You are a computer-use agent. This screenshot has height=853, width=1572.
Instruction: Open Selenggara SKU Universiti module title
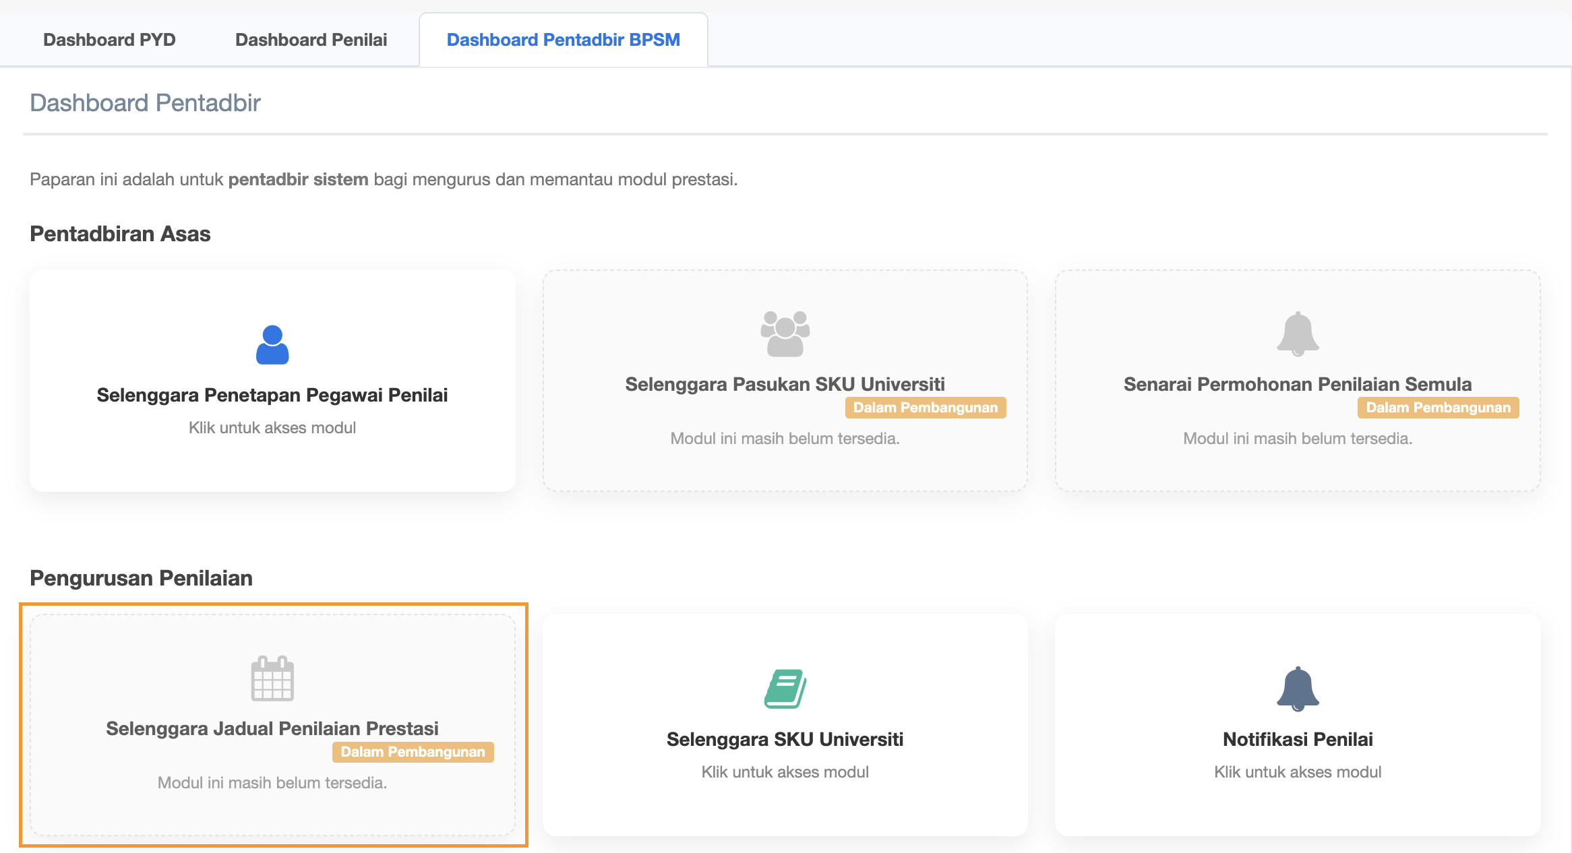pos(785,739)
